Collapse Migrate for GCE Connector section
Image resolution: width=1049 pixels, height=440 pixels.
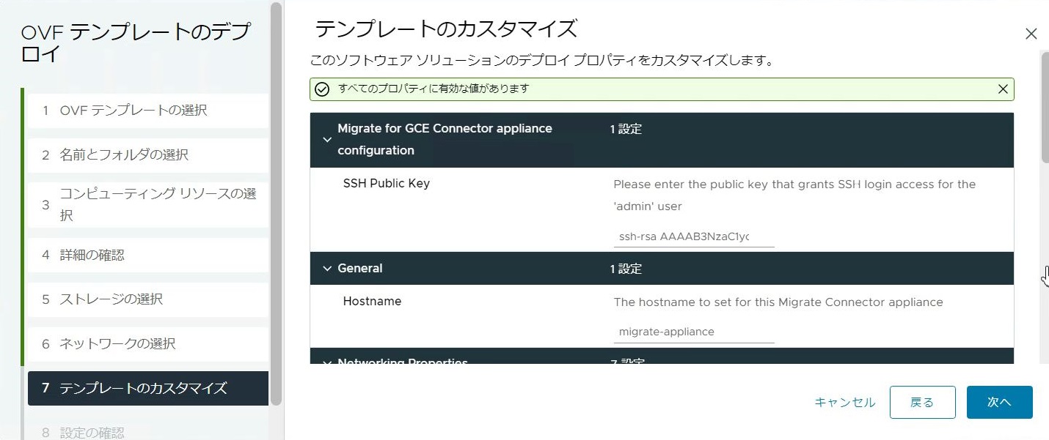pos(327,139)
